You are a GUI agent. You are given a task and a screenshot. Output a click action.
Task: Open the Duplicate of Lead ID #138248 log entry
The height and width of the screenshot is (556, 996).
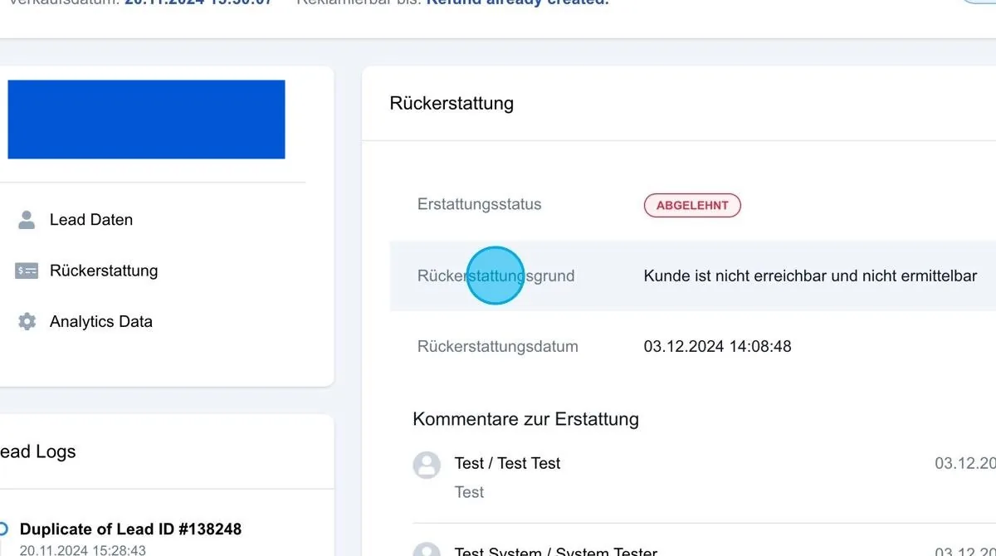(x=131, y=529)
